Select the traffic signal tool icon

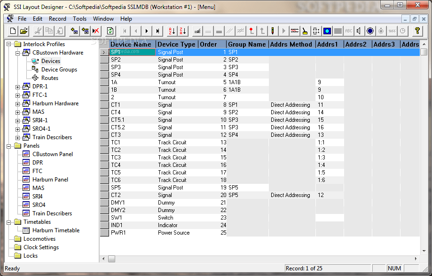click(272, 31)
